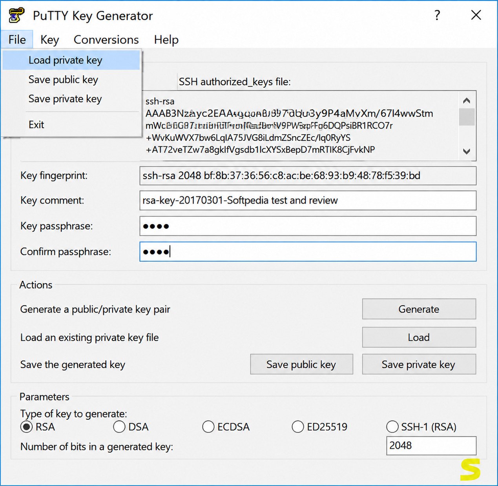Focus the Key passphrase field
Image resolution: width=498 pixels, height=486 pixels.
tap(308, 226)
